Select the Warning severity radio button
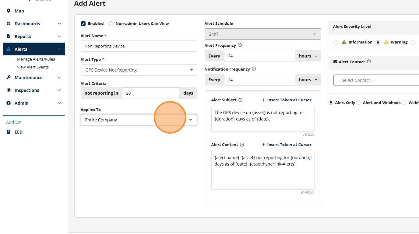 (x=378, y=43)
